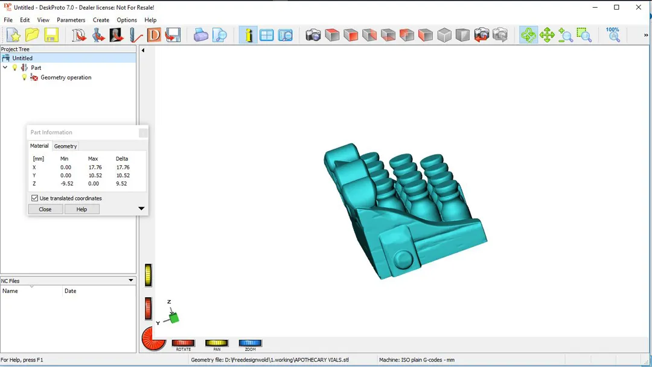This screenshot has width=652, height=367.
Task: Toggle the light bulb visibility for Part
Action: [x=14, y=67]
